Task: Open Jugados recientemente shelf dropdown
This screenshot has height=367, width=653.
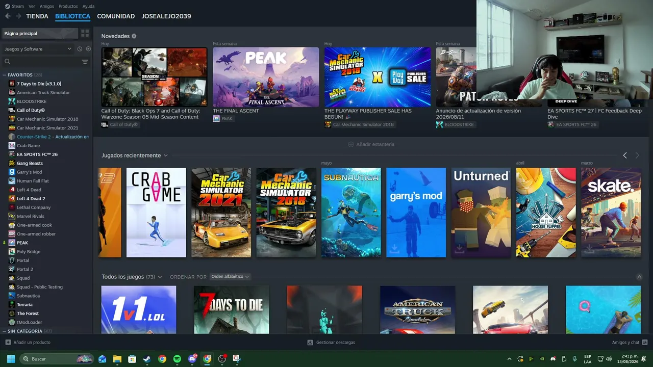Action: click(165, 155)
